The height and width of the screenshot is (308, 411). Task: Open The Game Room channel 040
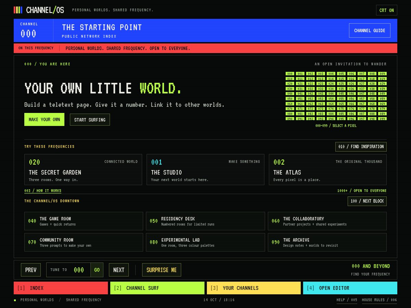84,221
